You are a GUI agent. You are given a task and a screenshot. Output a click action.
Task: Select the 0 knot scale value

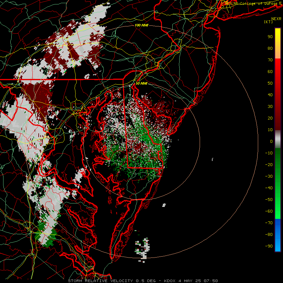coord(271,141)
